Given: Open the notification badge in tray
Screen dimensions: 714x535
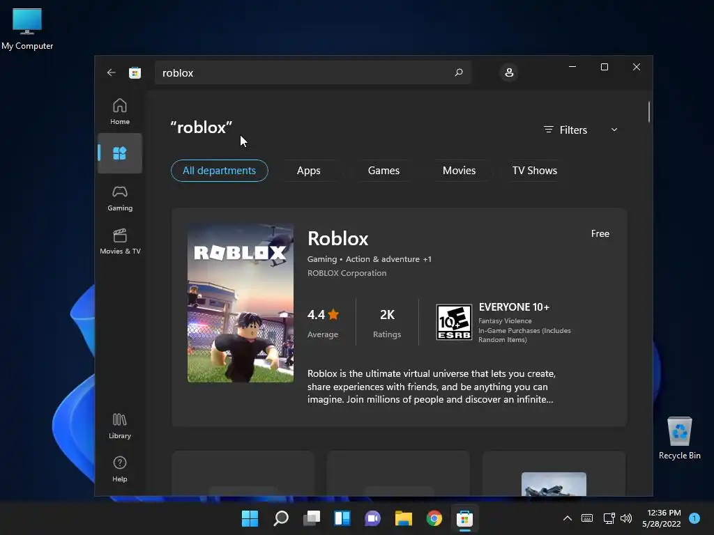Looking at the screenshot, I should coord(694,518).
